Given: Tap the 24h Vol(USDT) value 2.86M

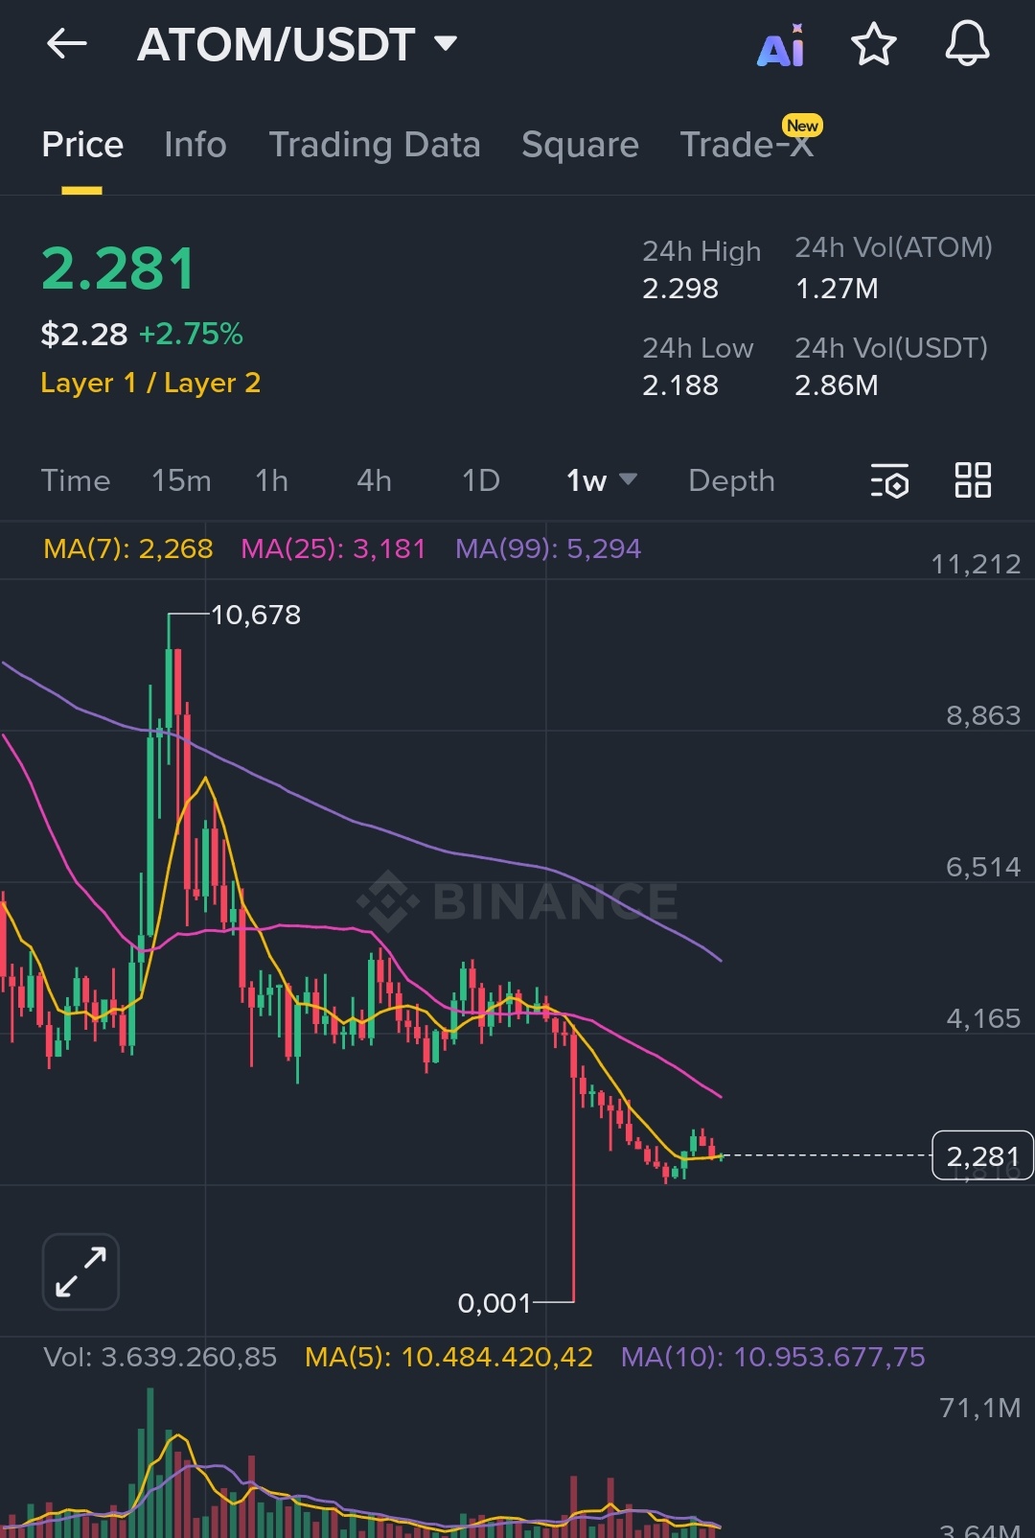Looking at the screenshot, I should tap(837, 385).
